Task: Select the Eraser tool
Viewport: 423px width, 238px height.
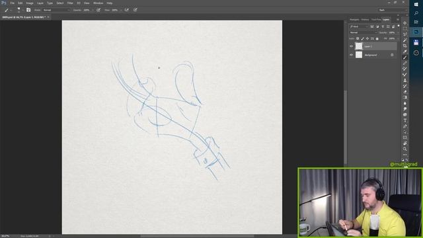Action: click(x=405, y=92)
